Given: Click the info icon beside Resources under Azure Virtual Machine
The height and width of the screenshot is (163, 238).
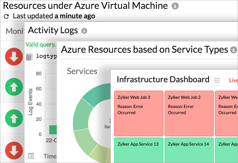Looking at the screenshot, I should [175, 6].
